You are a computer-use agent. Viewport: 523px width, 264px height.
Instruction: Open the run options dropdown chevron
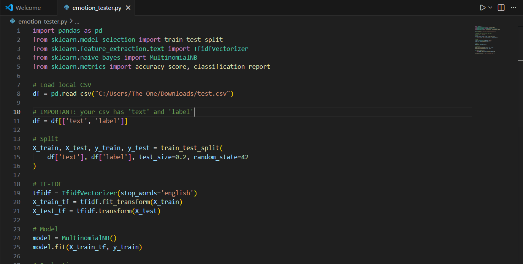tap(490, 7)
